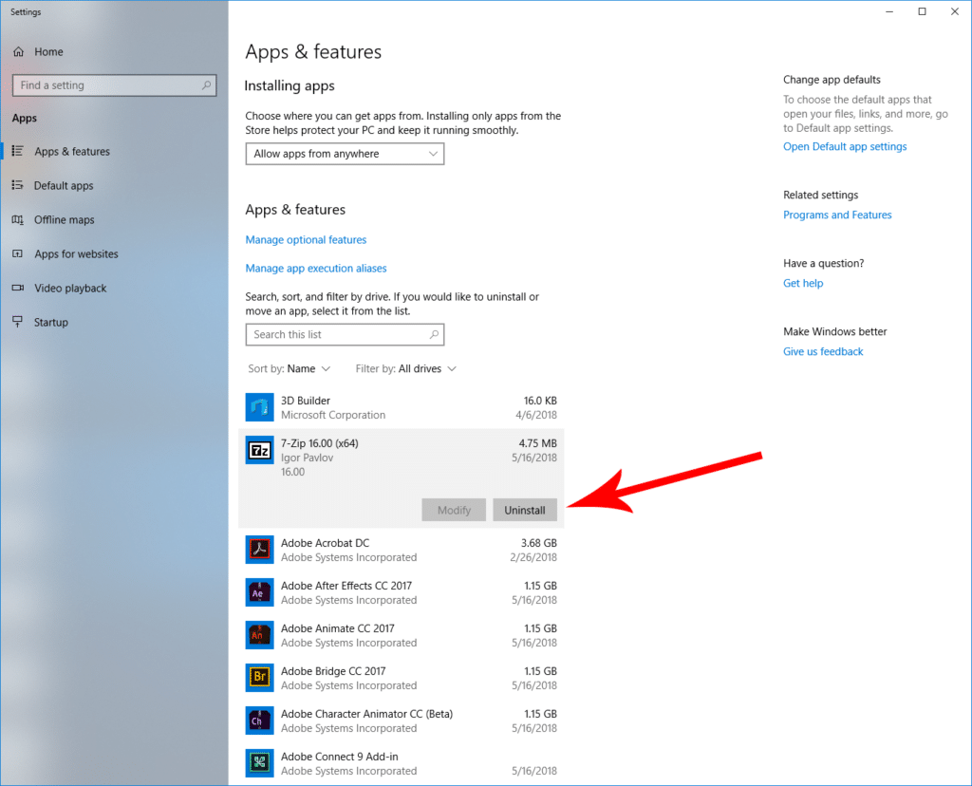Click the Adobe Bridge CC icon
Viewport: 972px width, 786px height.
[259, 678]
